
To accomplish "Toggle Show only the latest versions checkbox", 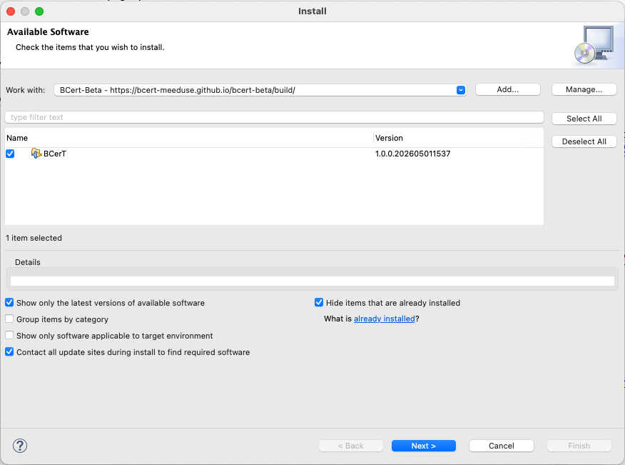I will (x=9, y=303).
